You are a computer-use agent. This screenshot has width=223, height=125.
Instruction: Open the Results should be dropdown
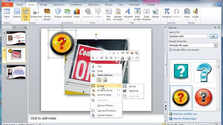click(x=216, y=45)
